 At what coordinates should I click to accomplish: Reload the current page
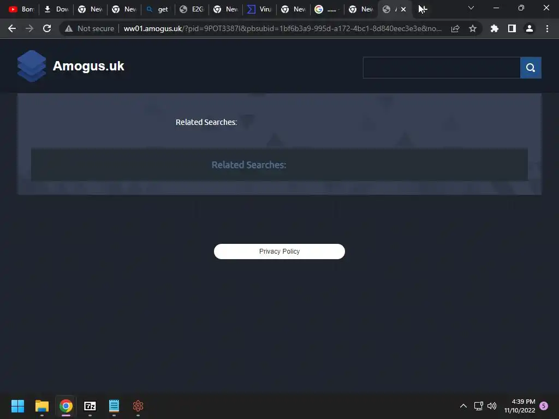pos(47,28)
